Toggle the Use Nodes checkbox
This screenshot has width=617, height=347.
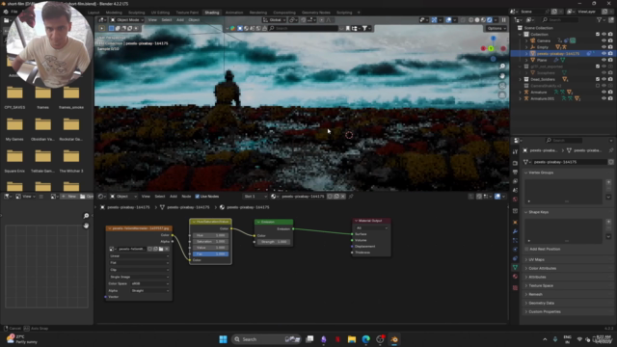(198, 196)
